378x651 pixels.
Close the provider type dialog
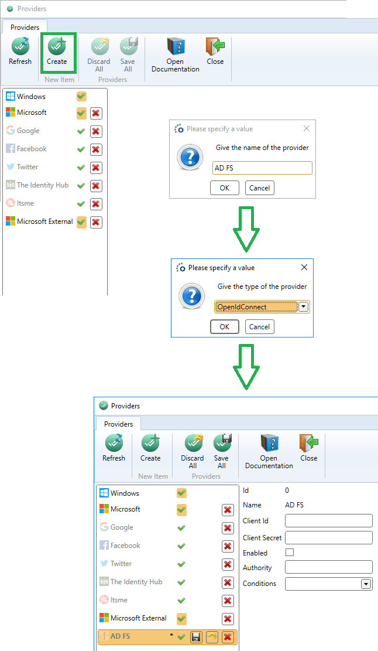coord(304,267)
